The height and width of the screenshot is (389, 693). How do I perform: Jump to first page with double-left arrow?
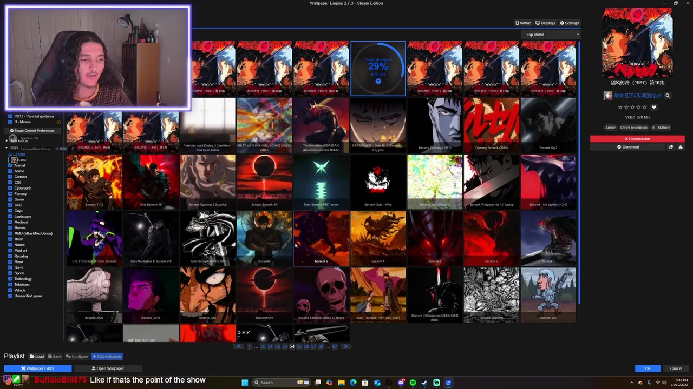[x=239, y=346]
